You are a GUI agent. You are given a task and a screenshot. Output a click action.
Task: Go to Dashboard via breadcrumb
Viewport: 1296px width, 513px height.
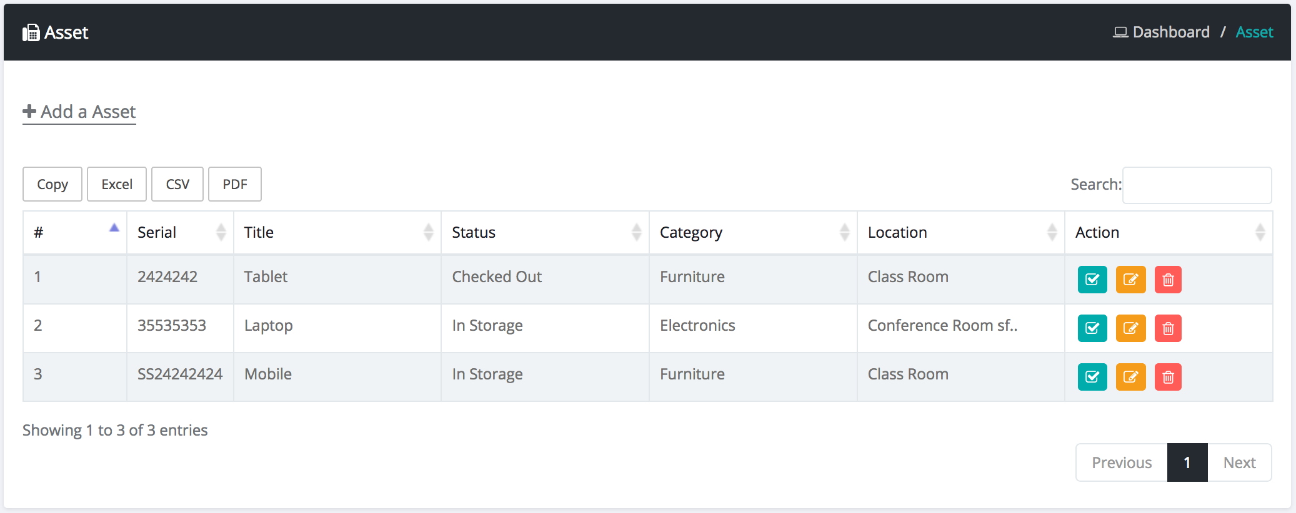click(x=1170, y=32)
